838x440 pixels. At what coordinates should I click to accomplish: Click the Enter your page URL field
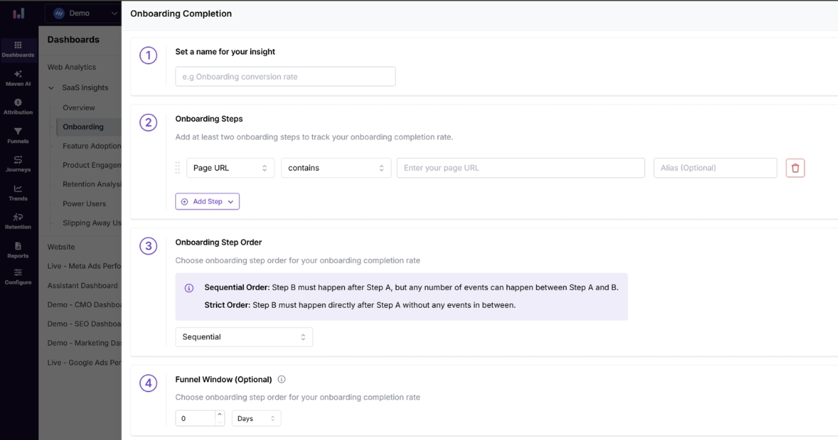(520, 168)
